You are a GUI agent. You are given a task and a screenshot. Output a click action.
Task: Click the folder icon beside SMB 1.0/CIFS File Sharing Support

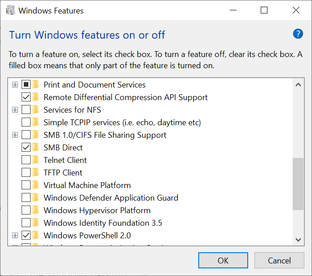point(36,135)
